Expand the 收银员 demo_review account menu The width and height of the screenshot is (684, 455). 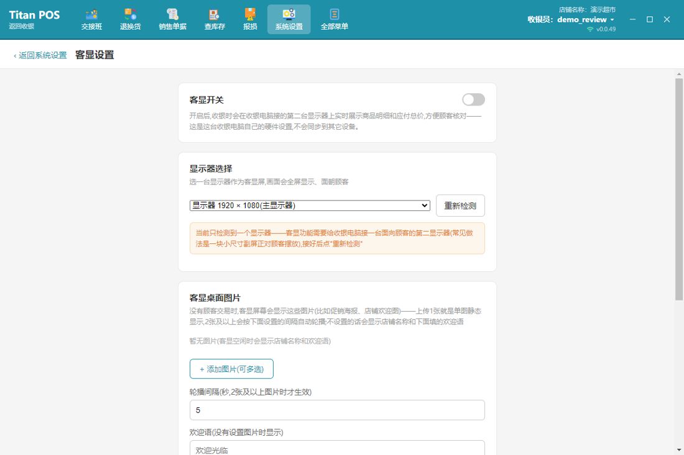[x=571, y=20]
